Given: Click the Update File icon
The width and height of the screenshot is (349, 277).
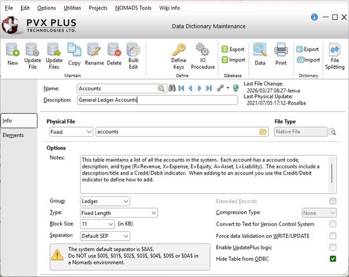Looking at the screenshot, I should coord(32,50).
